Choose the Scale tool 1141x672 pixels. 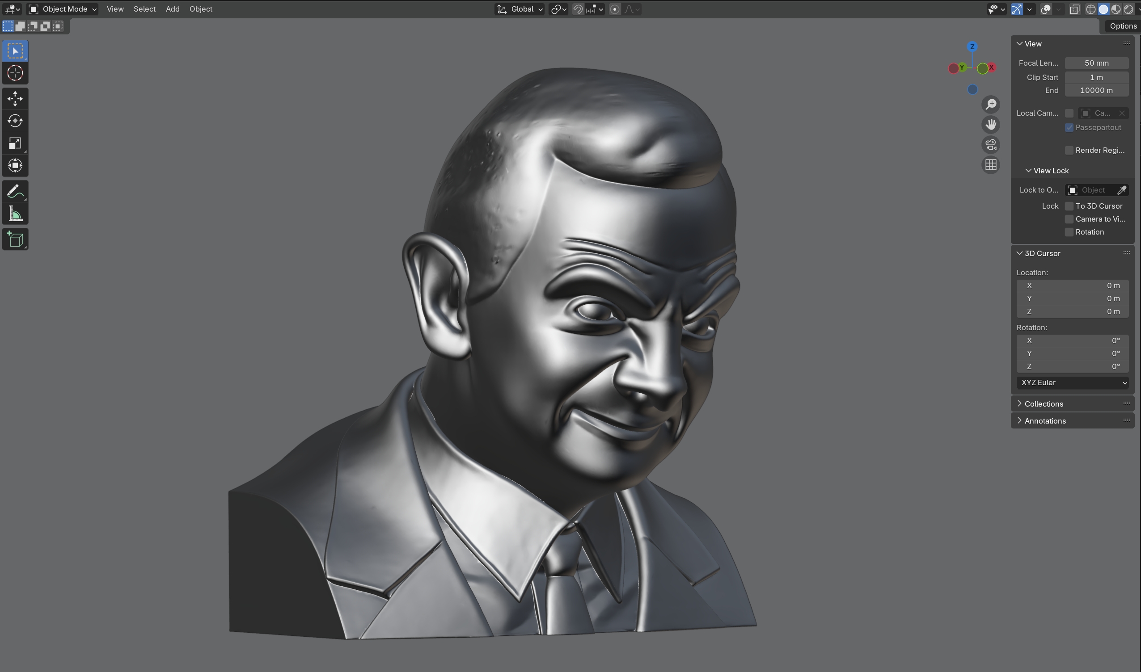pyautogui.click(x=15, y=143)
